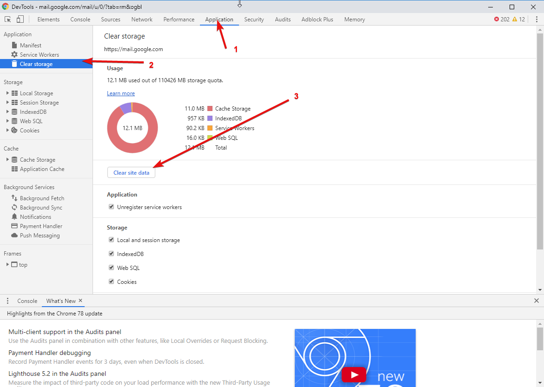This screenshot has height=387, width=544.
Task: Click the yellow warnings count icon
Action: pos(515,20)
